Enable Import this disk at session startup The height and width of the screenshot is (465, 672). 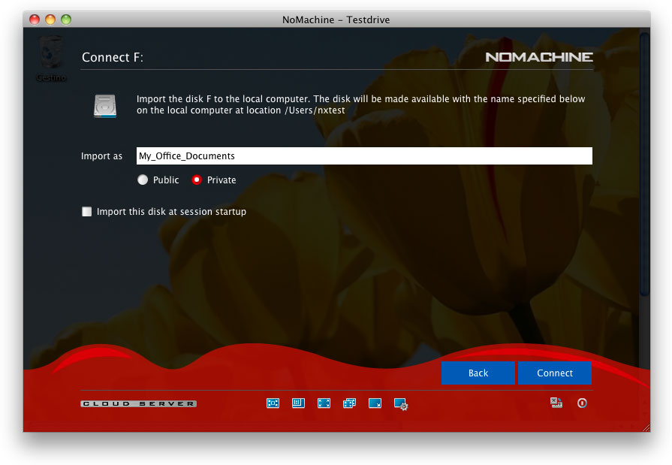click(x=86, y=212)
